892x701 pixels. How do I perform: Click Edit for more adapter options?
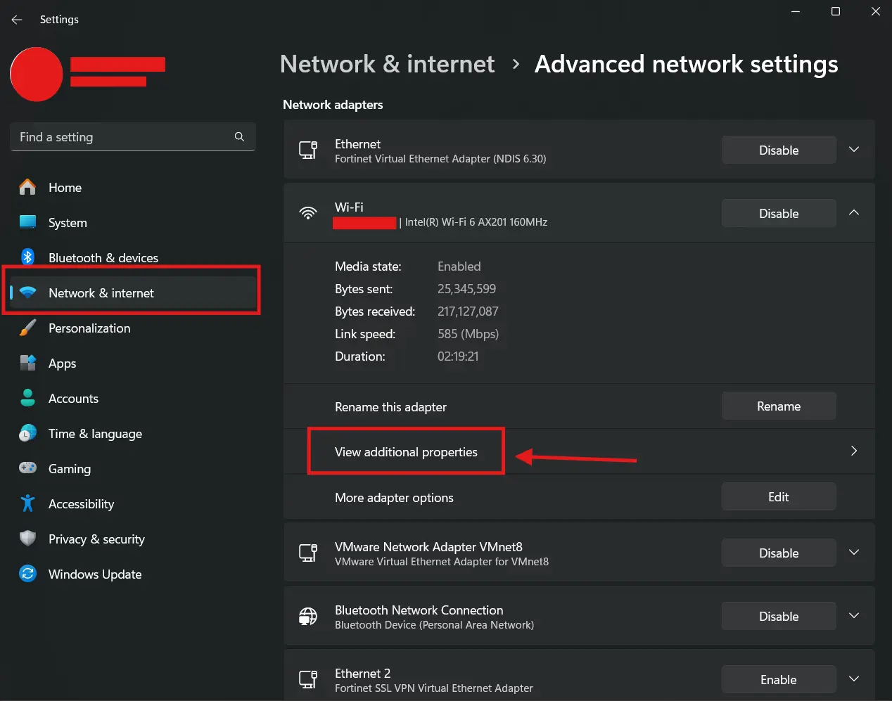click(x=779, y=496)
